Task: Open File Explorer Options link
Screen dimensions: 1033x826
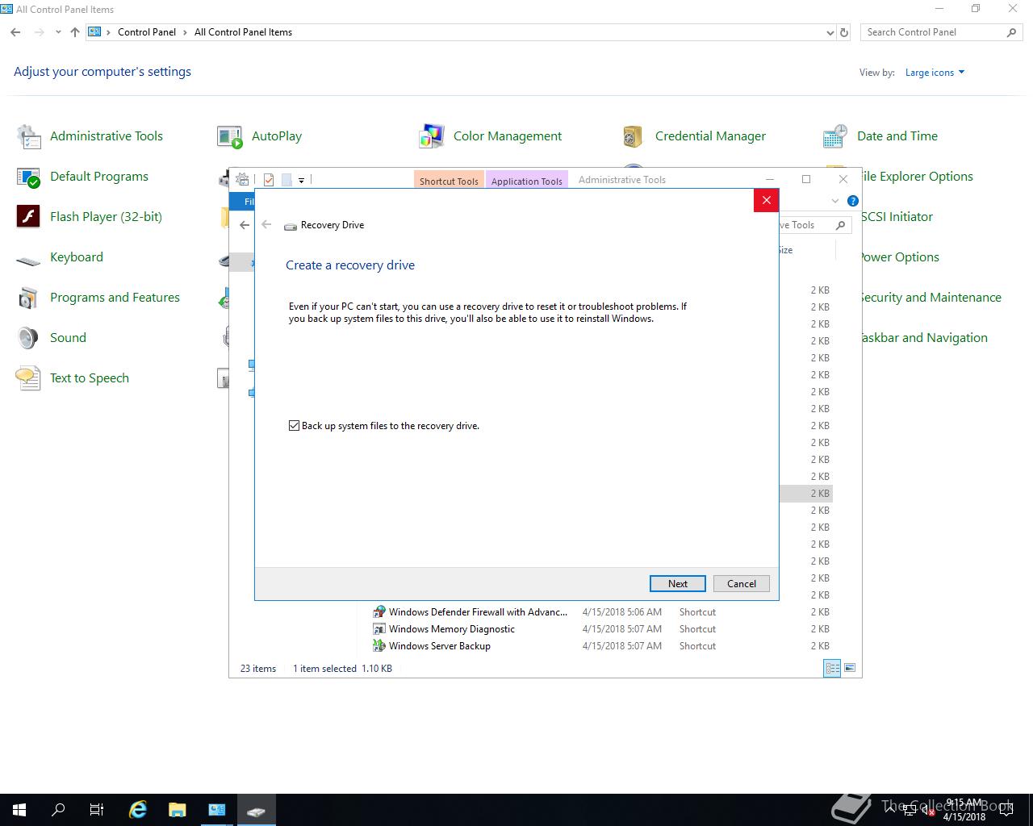Action: (916, 177)
